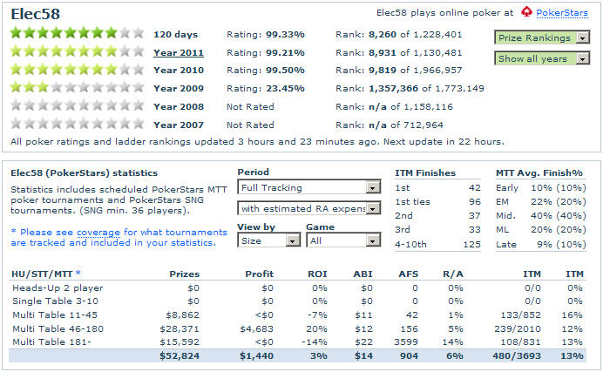Click the 239/2010 ITM cell
The height and width of the screenshot is (372, 603).
[518, 329]
